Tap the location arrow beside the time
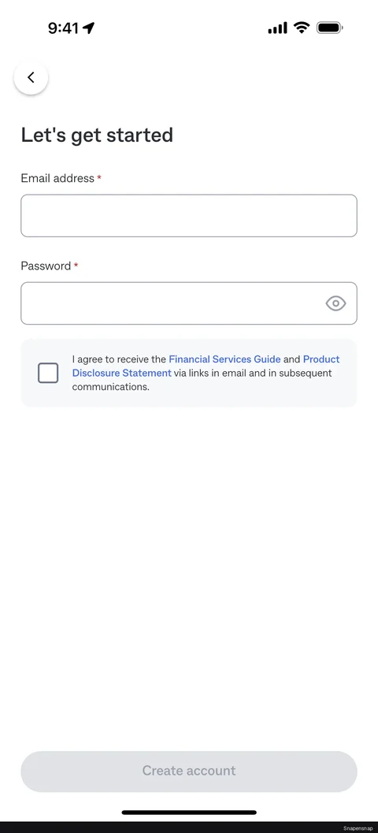 89,28
